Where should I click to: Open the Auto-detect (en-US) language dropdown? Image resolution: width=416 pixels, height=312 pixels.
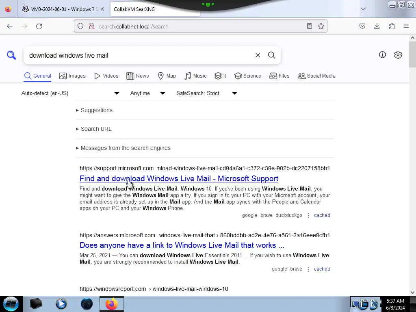[71, 93]
